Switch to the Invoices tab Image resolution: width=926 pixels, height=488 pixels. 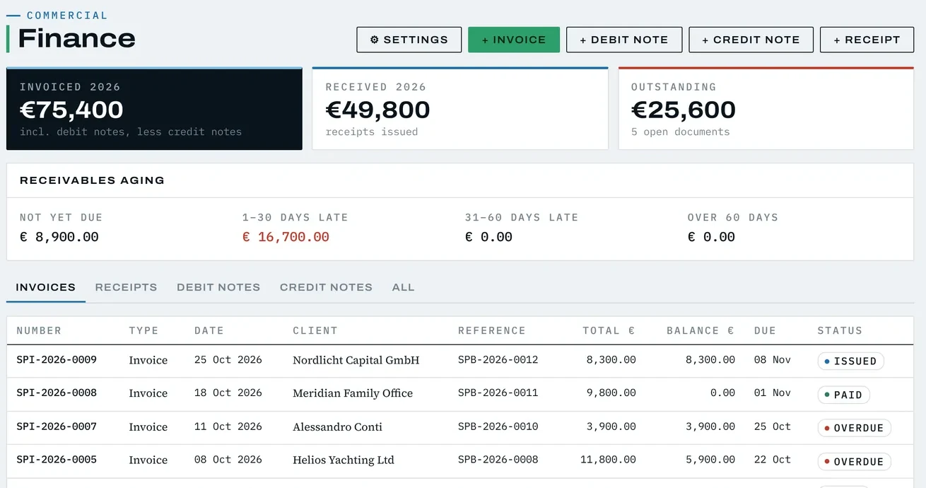46,287
